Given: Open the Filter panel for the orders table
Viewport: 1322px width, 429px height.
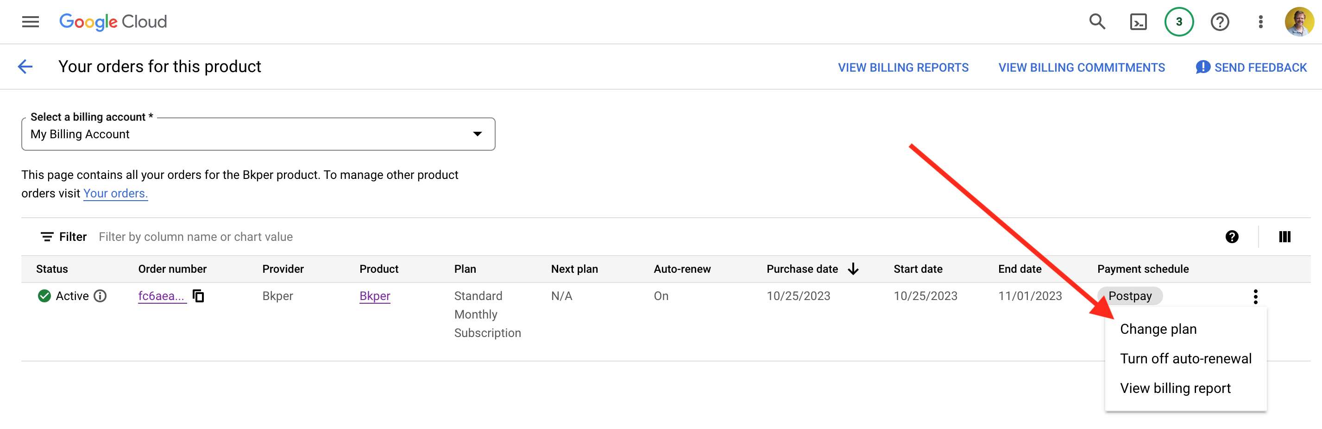Looking at the screenshot, I should point(63,236).
